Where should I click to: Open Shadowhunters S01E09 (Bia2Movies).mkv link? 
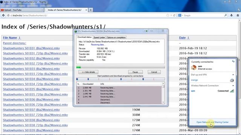click(31, 130)
